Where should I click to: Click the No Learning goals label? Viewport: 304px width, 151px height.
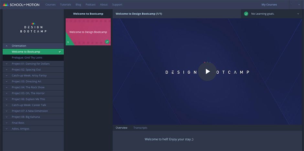(263, 14)
